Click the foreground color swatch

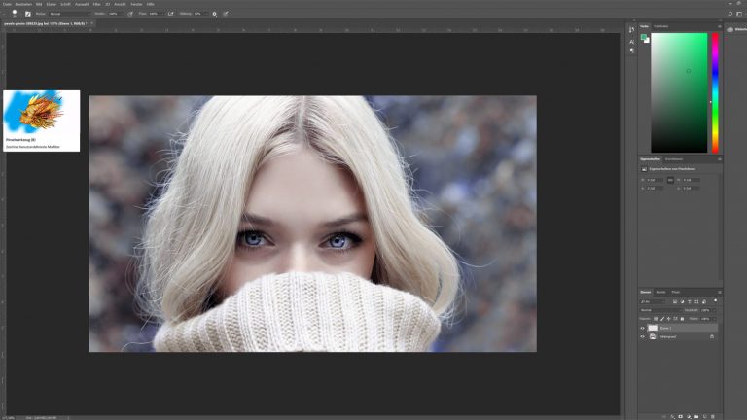tap(643, 37)
